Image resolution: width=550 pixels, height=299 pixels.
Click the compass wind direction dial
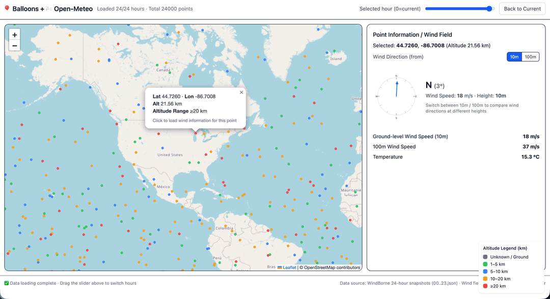pyautogui.click(x=396, y=95)
